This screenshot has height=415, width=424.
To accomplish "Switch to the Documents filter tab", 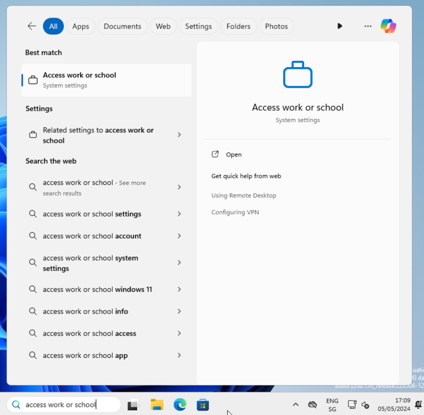I will tap(122, 26).
